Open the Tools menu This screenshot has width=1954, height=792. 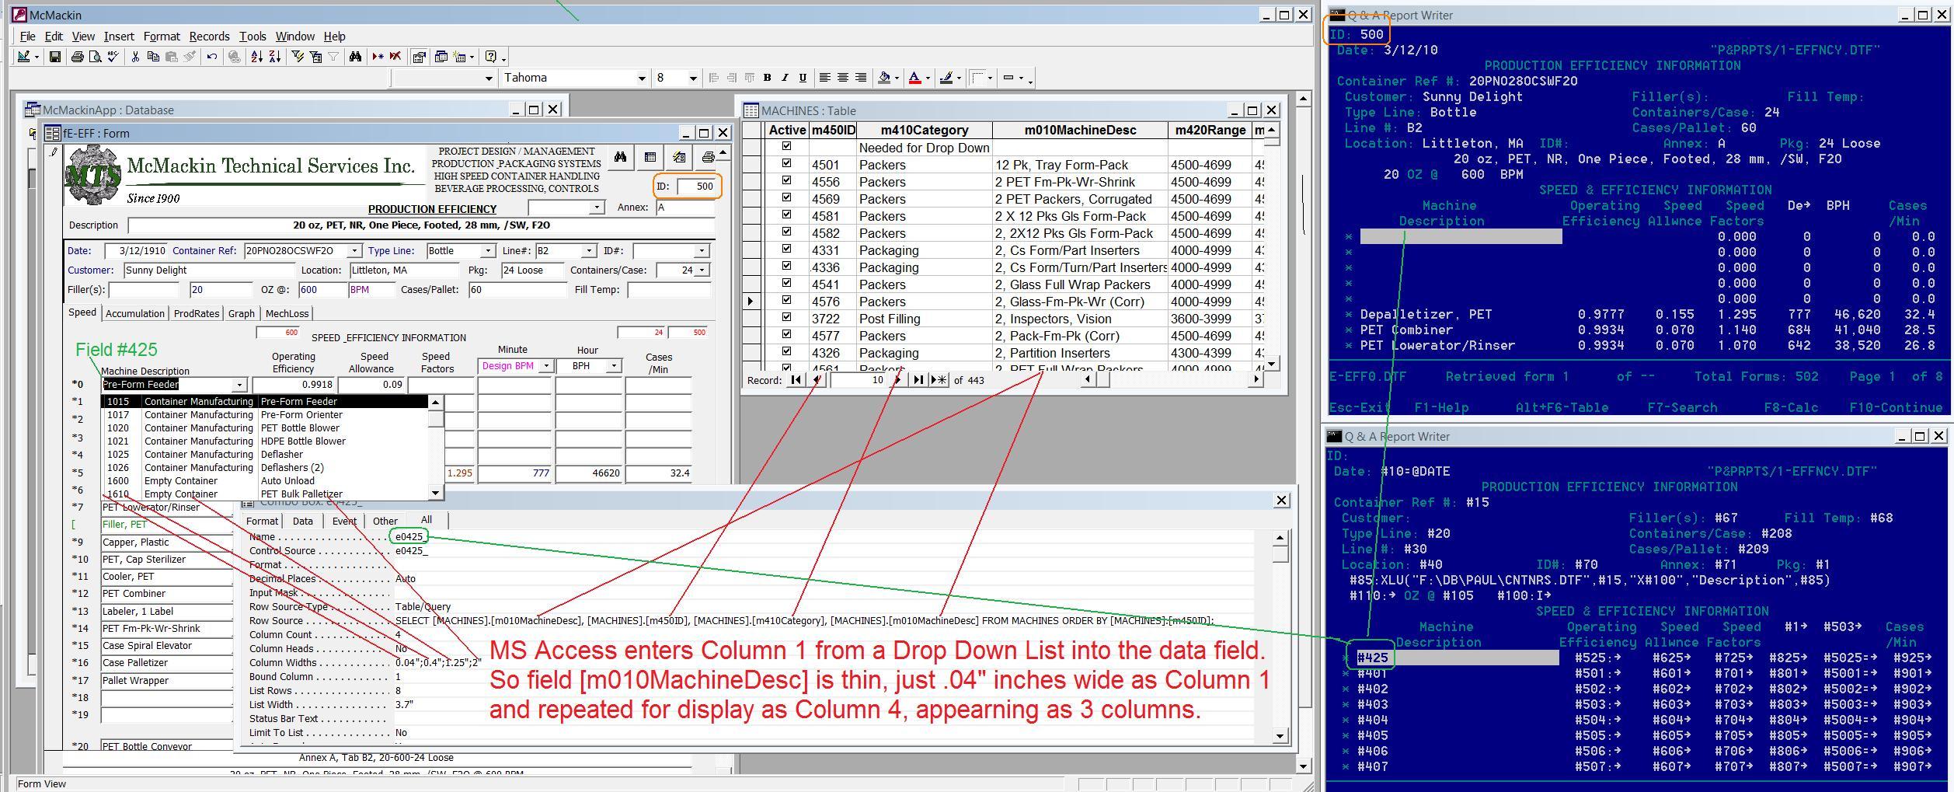pyautogui.click(x=253, y=37)
